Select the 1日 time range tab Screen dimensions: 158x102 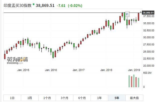tap(12, 98)
